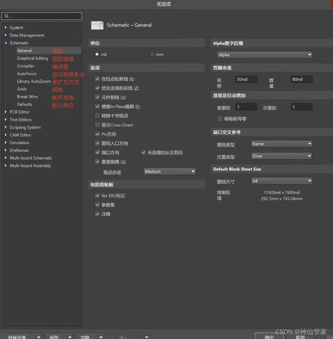Collapse the Schematic tree node

(6, 43)
